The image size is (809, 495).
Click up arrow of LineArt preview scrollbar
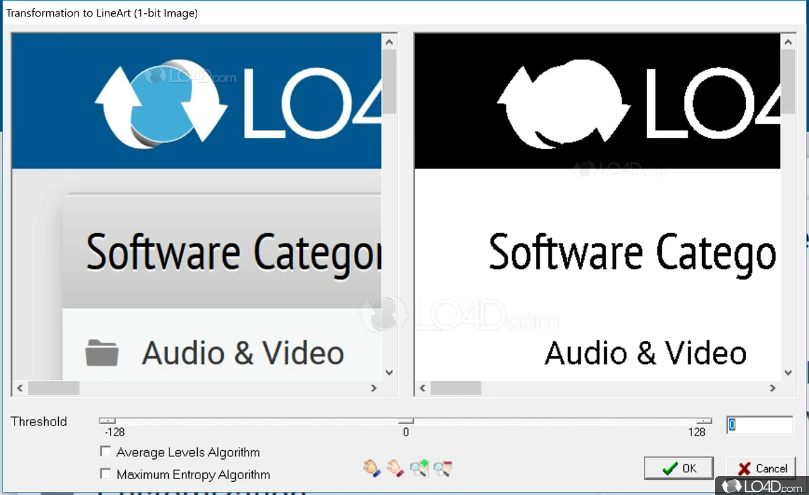788,42
